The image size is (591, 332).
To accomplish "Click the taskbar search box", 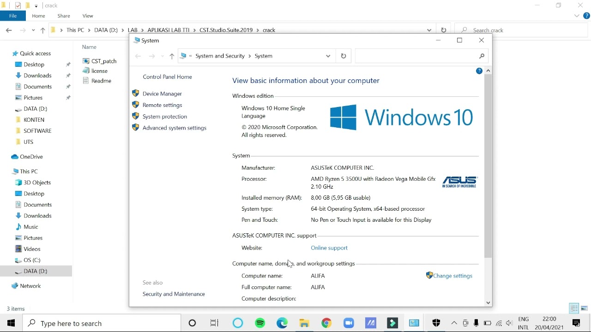I will click(102, 323).
